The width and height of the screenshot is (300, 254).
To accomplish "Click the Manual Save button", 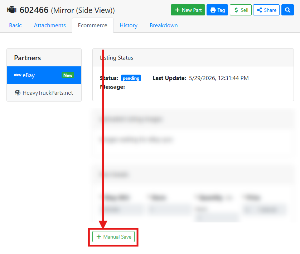I will point(113,237).
